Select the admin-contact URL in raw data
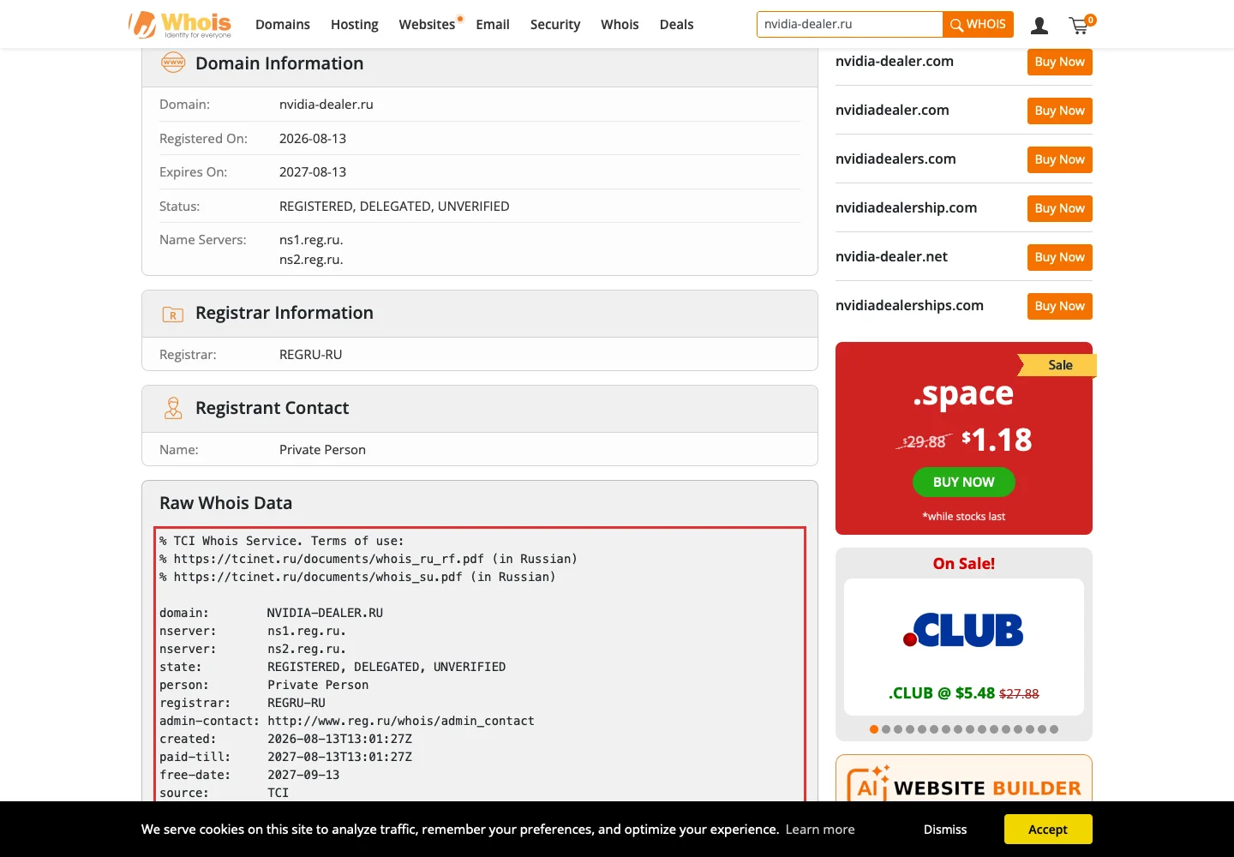The image size is (1234, 857). [x=401, y=721]
